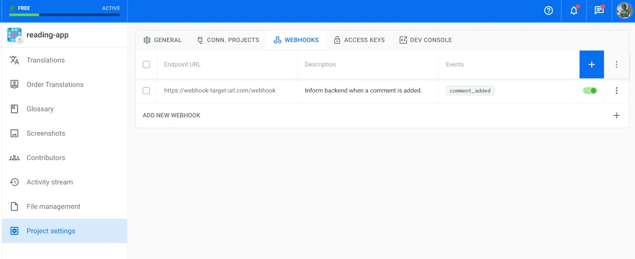Click the Free plan usage progress bar
The height and width of the screenshot is (259, 635).
coord(64,15)
